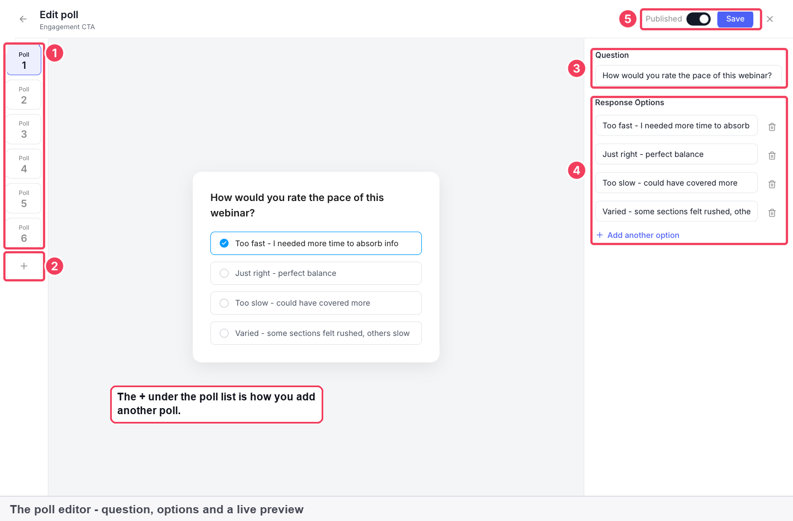
Task: Select Poll 6 from the poll list
Action: (24, 233)
